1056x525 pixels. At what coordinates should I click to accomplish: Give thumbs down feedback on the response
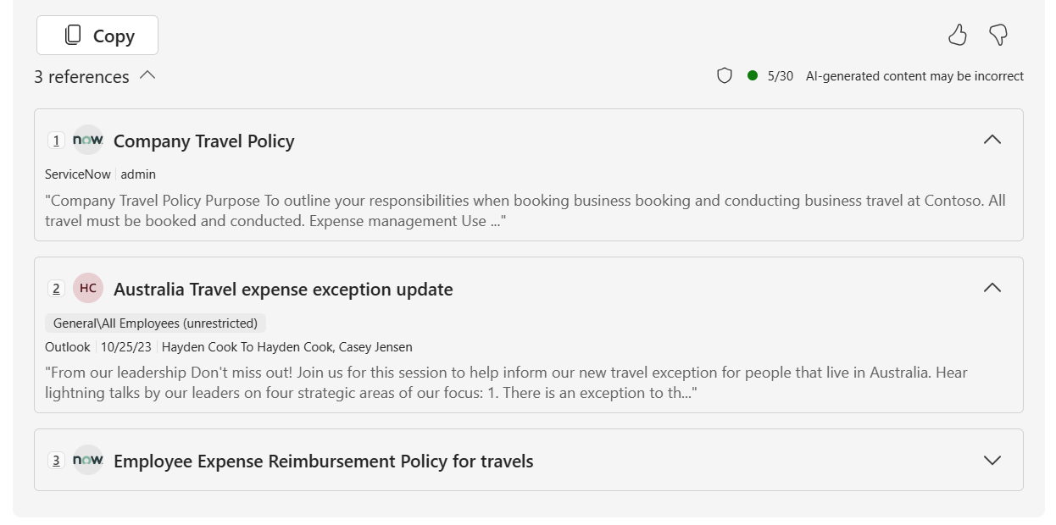[x=999, y=35]
